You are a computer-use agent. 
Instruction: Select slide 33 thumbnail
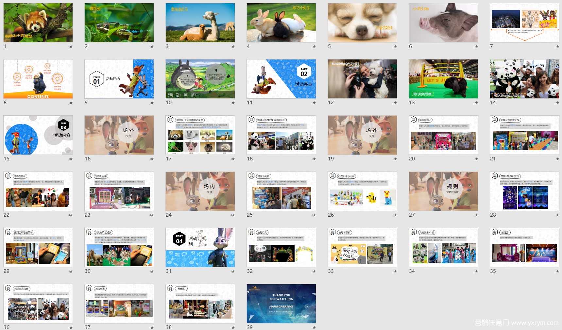tap(362, 247)
